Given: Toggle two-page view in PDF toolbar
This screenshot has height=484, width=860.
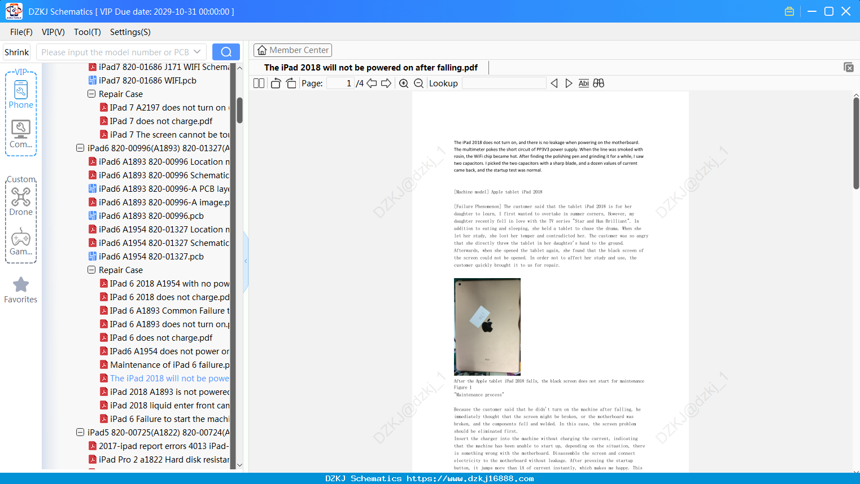Looking at the screenshot, I should pyautogui.click(x=259, y=83).
